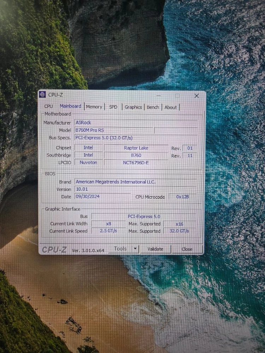Select the American Megatrends International LLC. brand
This screenshot has height=353, width=265.
coord(136,182)
